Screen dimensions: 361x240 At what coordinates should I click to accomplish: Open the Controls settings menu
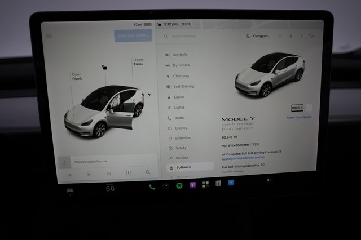177,55
